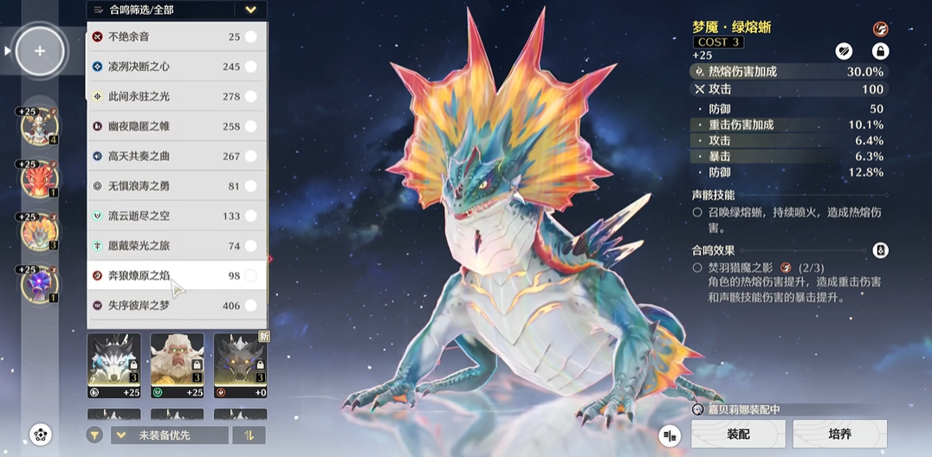Click the 热熔伤害加成 main stat row
This screenshot has height=457, width=932.
[789, 72]
